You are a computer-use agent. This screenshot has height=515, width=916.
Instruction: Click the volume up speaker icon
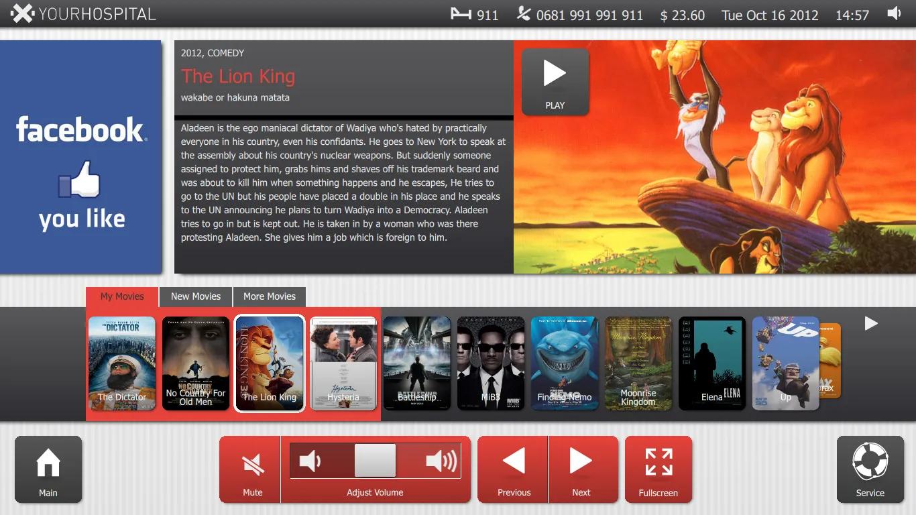[x=441, y=461]
